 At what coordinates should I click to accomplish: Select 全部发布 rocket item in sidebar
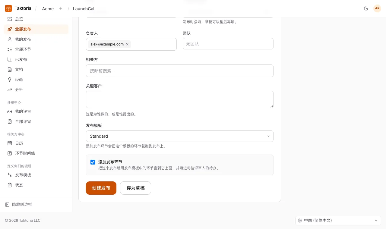pos(36,29)
